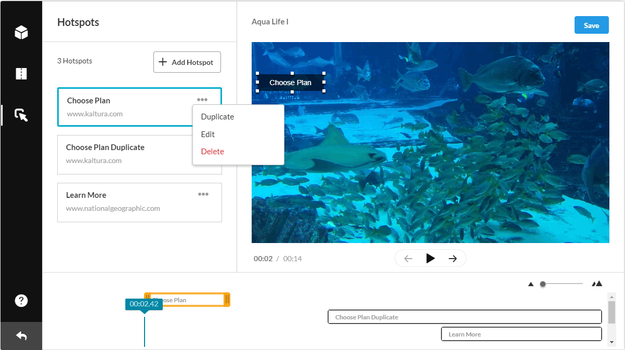
Task: Select the Choose Plan Duplicate timeline segment
Action: click(x=465, y=317)
